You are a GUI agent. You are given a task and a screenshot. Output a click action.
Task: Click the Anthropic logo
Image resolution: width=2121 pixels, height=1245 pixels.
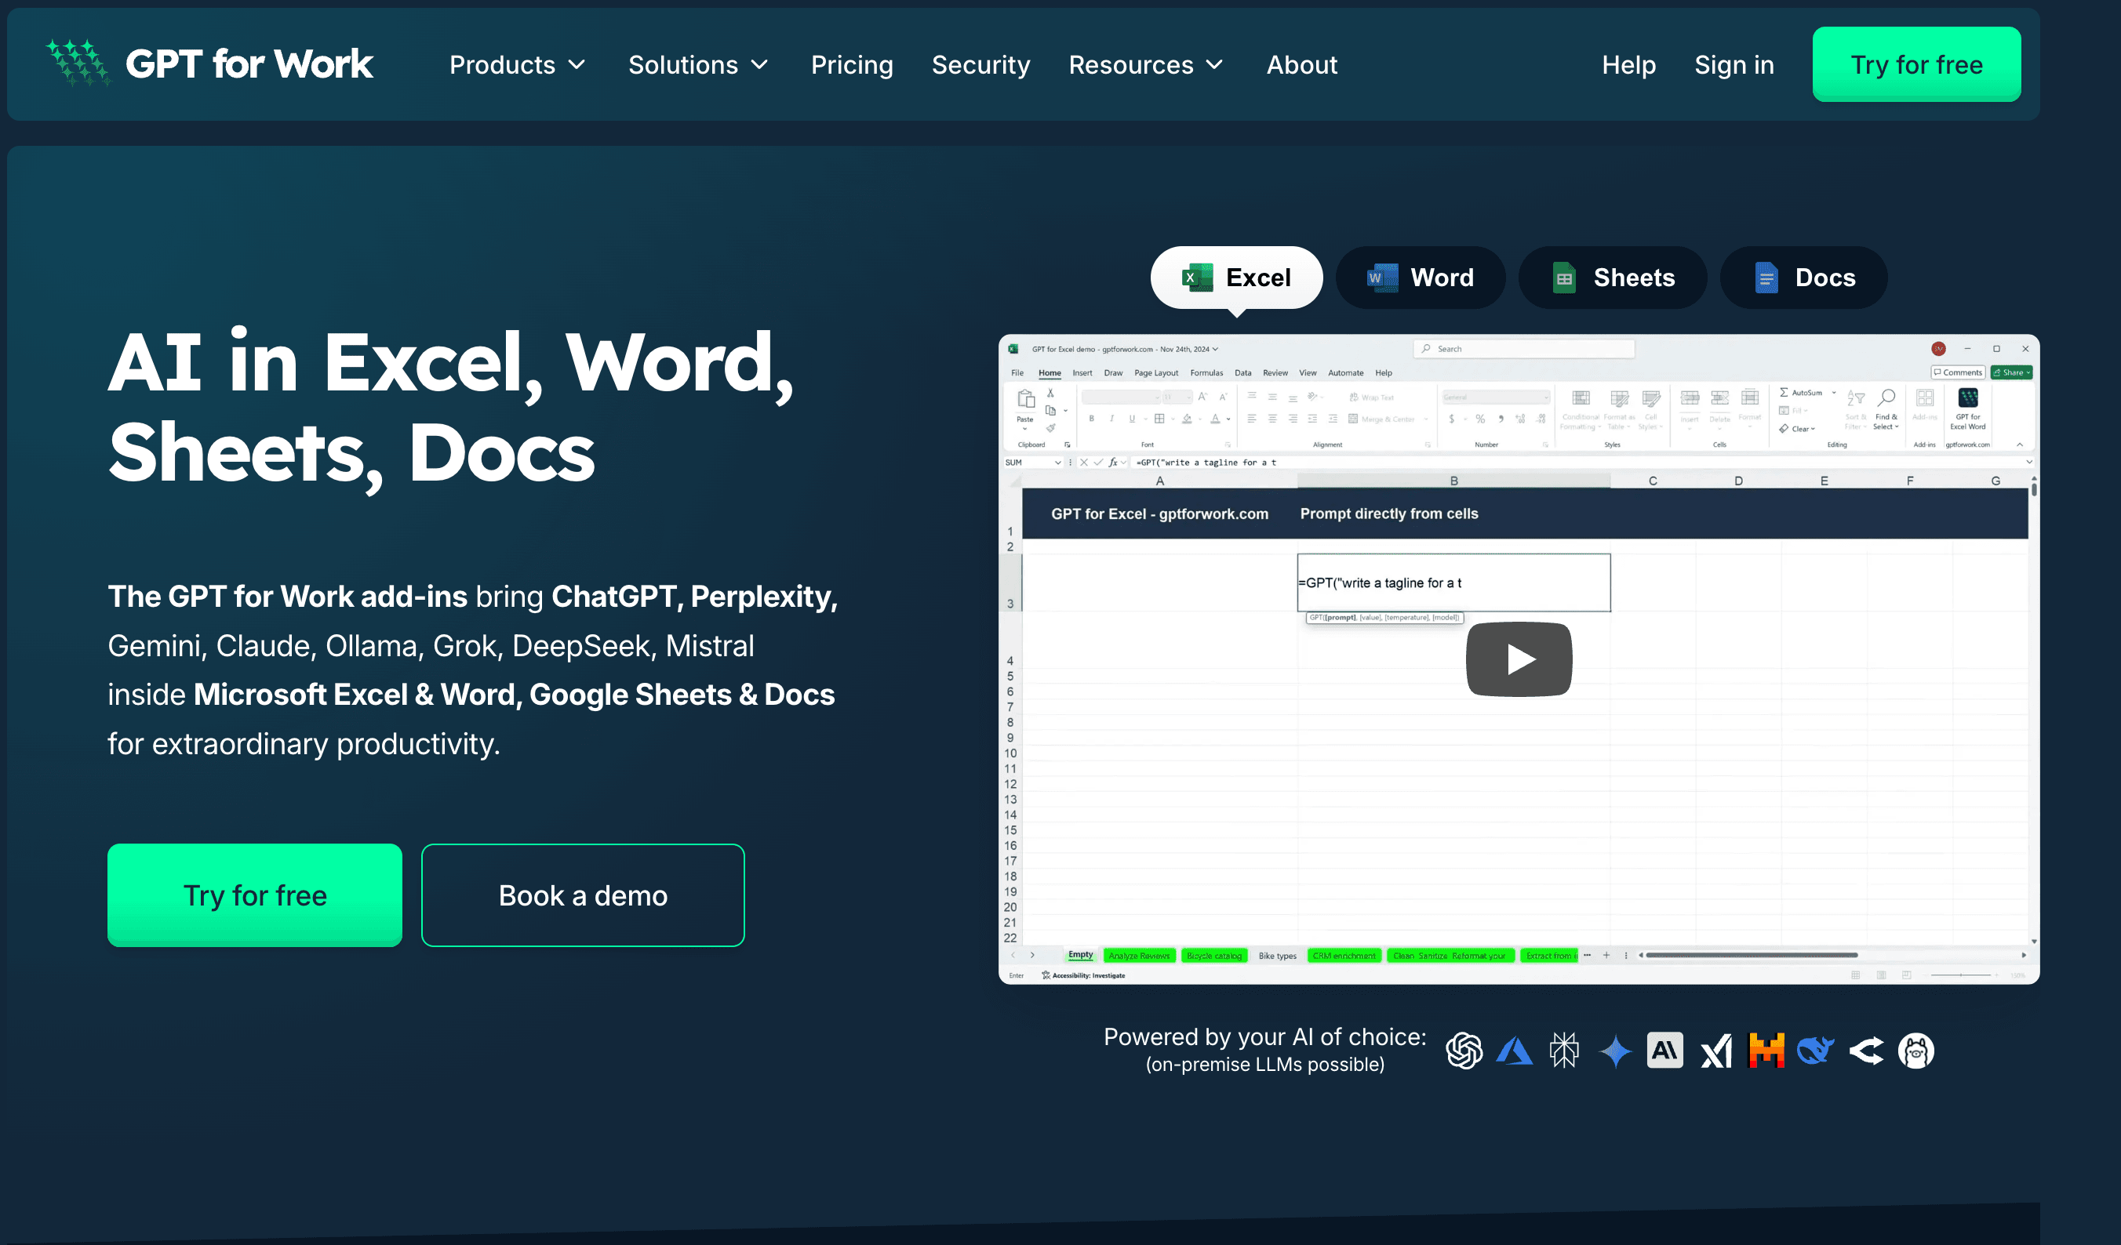(x=1664, y=1051)
